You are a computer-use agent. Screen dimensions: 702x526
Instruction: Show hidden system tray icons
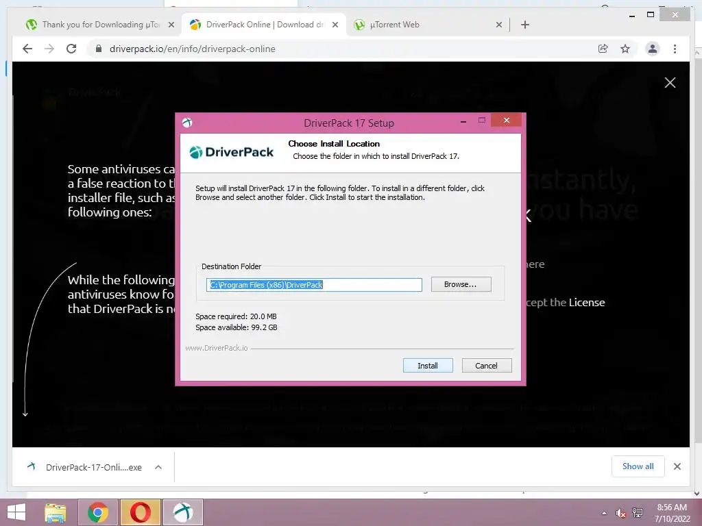click(604, 513)
